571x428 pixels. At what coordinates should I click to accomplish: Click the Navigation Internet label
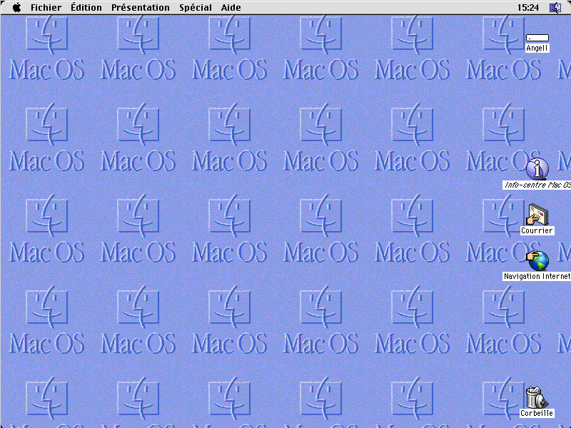[x=537, y=276]
